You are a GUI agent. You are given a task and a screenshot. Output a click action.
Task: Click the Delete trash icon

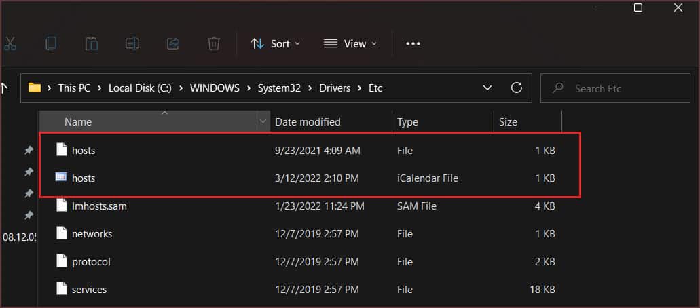[214, 43]
